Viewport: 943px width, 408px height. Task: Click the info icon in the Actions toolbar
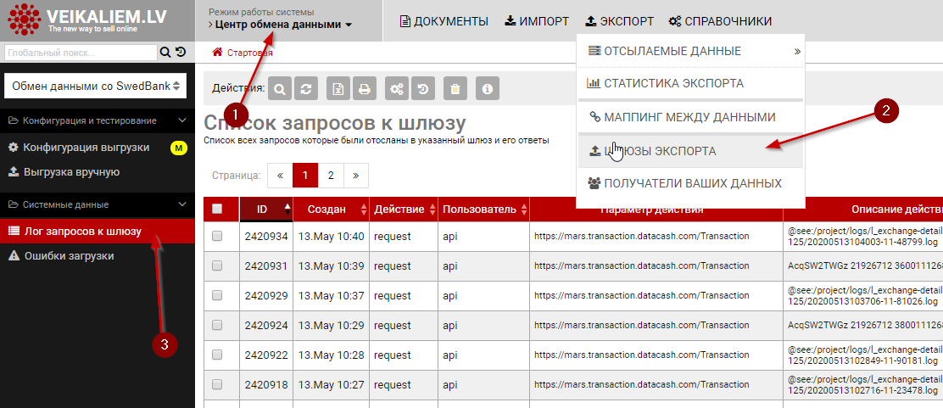(487, 88)
